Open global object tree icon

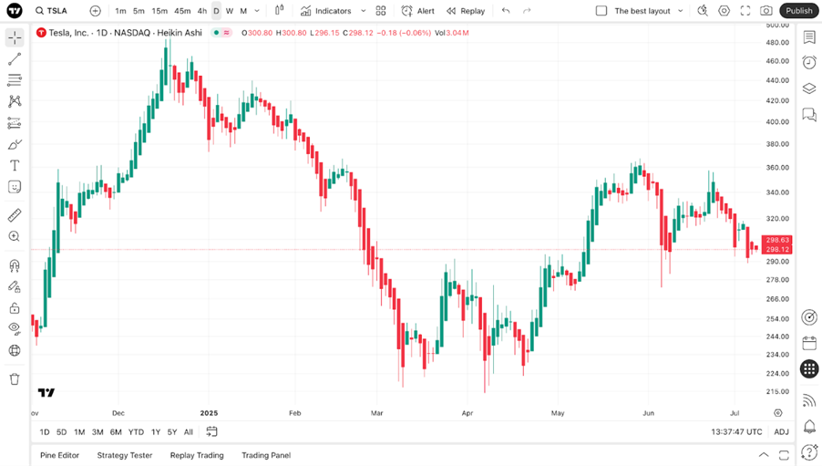(15, 350)
